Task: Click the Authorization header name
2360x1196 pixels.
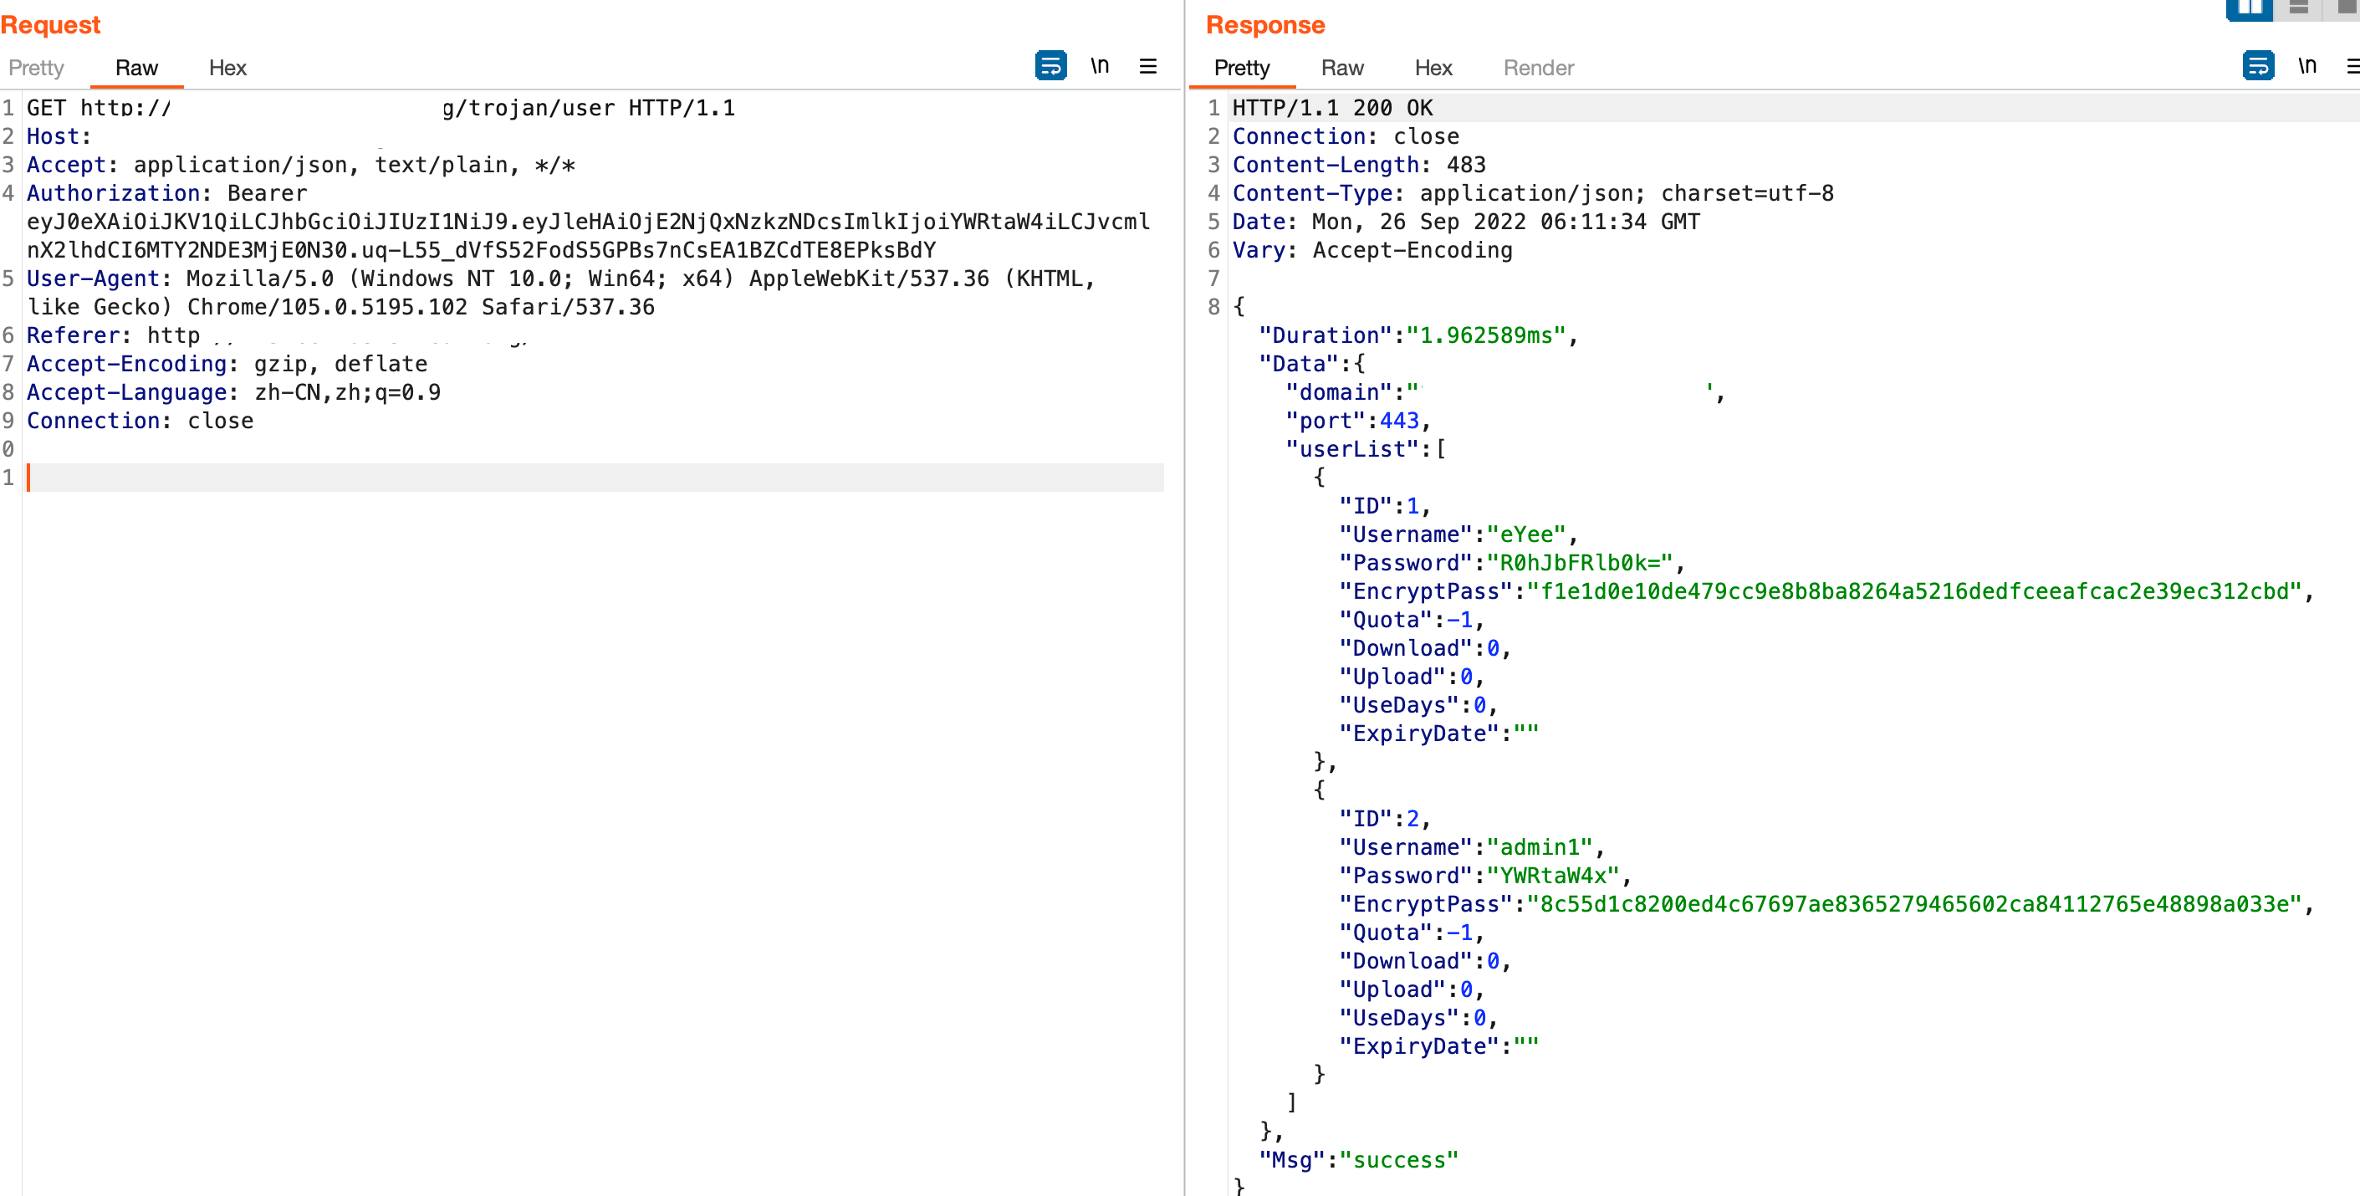Action: click(114, 193)
